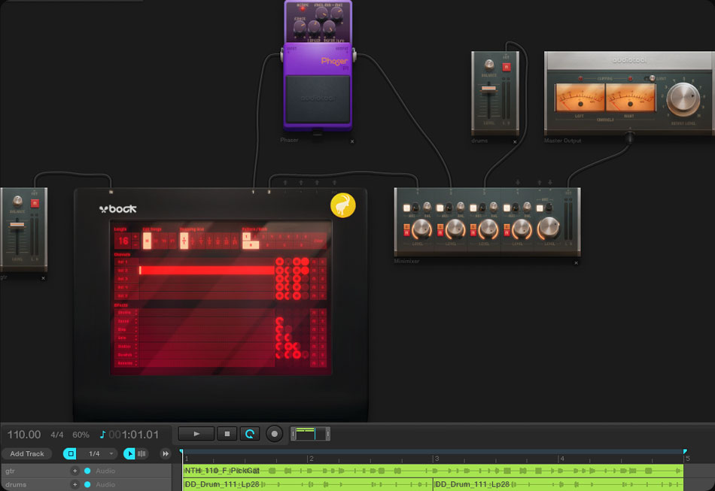715x491 pixels.
Task: Toggle the snap-to-grid square icon
Action: [70, 453]
